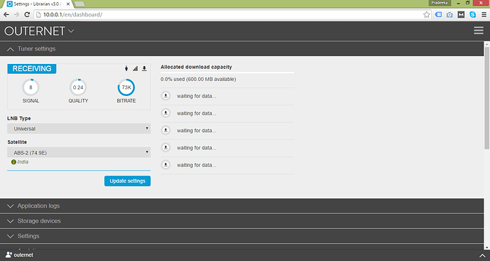Click the info icon beside India
Viewport: 490px width, 261px height.
click(x=13, y=162)
